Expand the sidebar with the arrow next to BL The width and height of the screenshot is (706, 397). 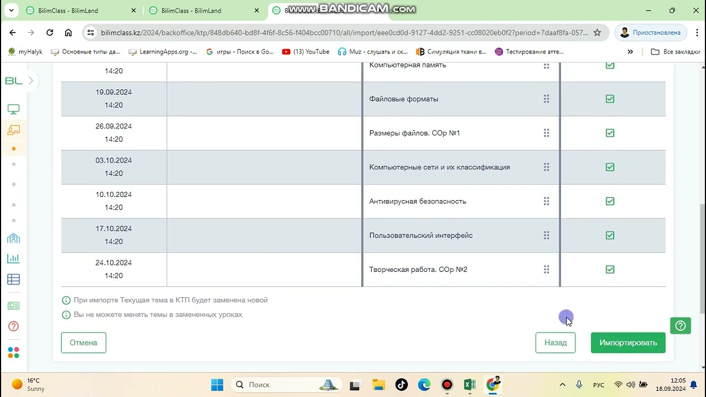pos(31,81)
